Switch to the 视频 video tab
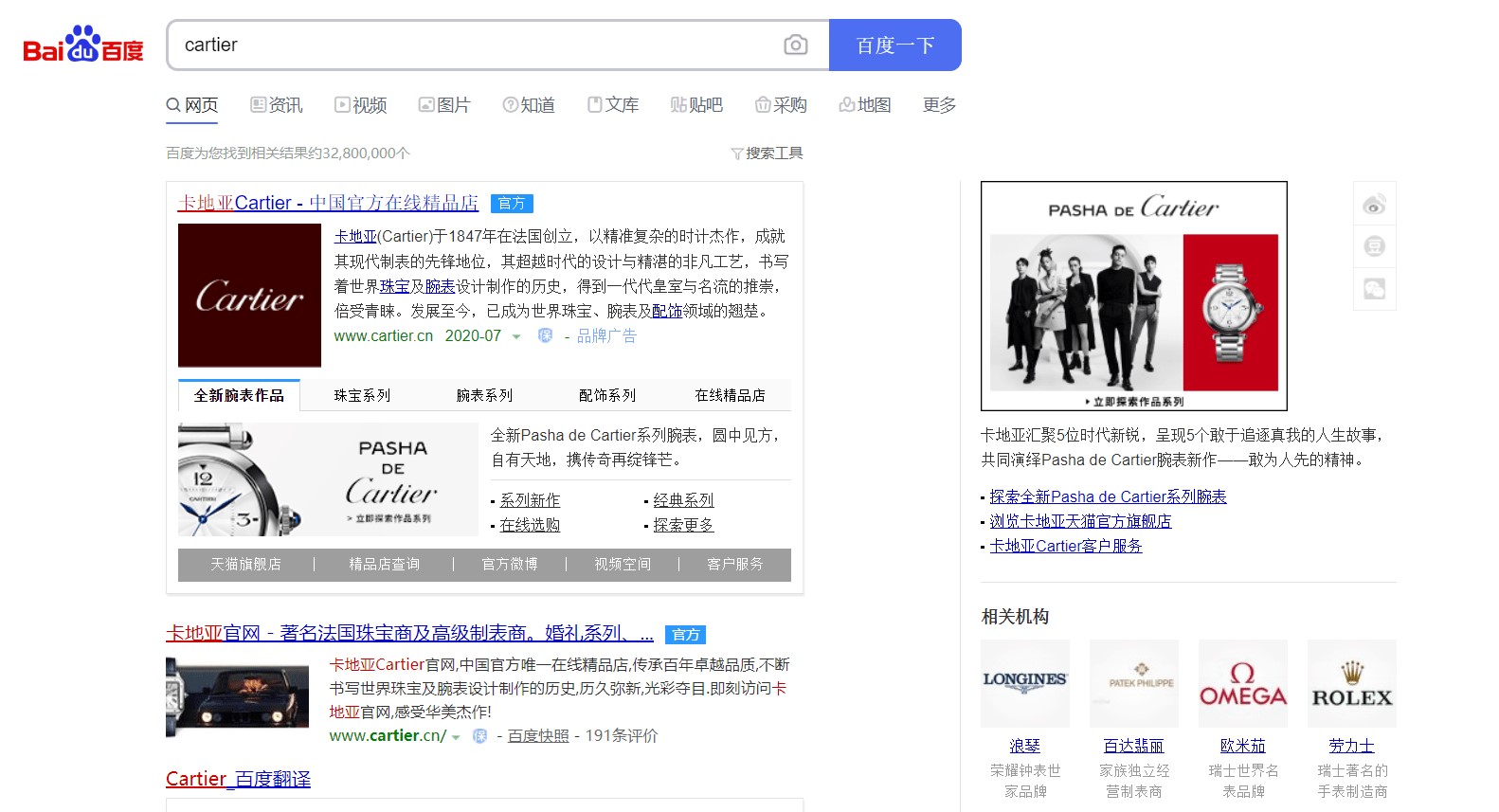The image size is (1499, 812). (361, 105)
